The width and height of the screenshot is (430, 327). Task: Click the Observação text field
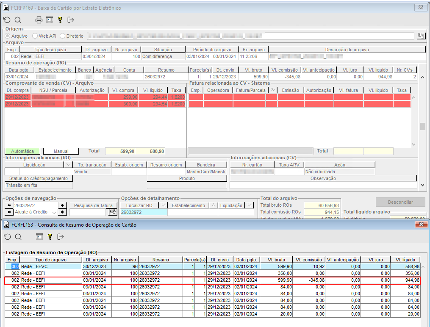coord(323,185)
